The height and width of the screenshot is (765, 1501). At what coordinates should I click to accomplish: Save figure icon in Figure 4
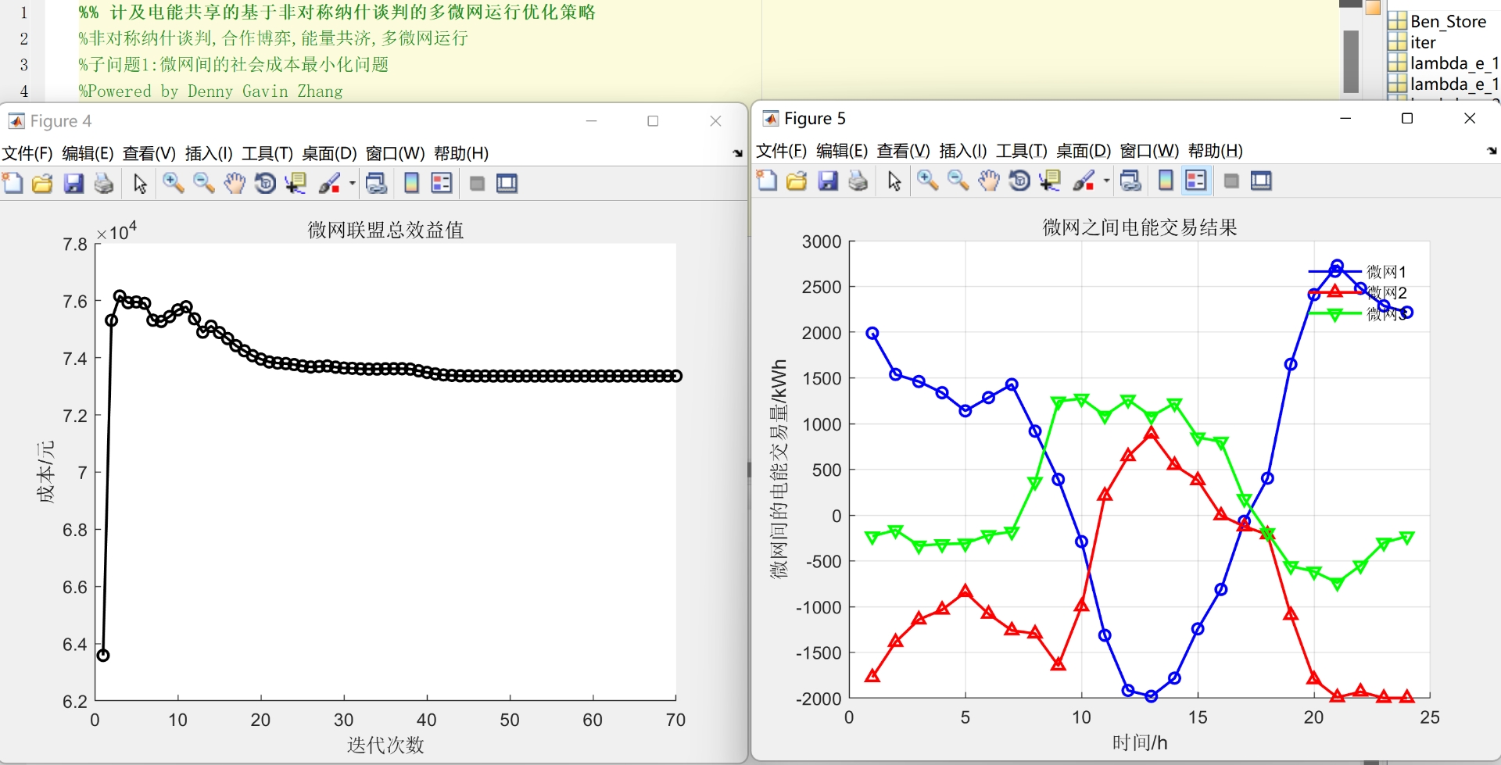(x=73, y=183)
